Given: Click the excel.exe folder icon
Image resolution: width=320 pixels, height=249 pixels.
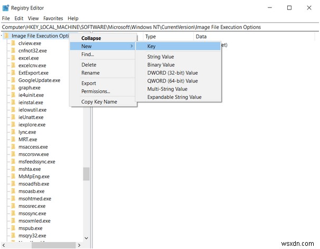Looking at the screenshot, I should tap(13, 58).
